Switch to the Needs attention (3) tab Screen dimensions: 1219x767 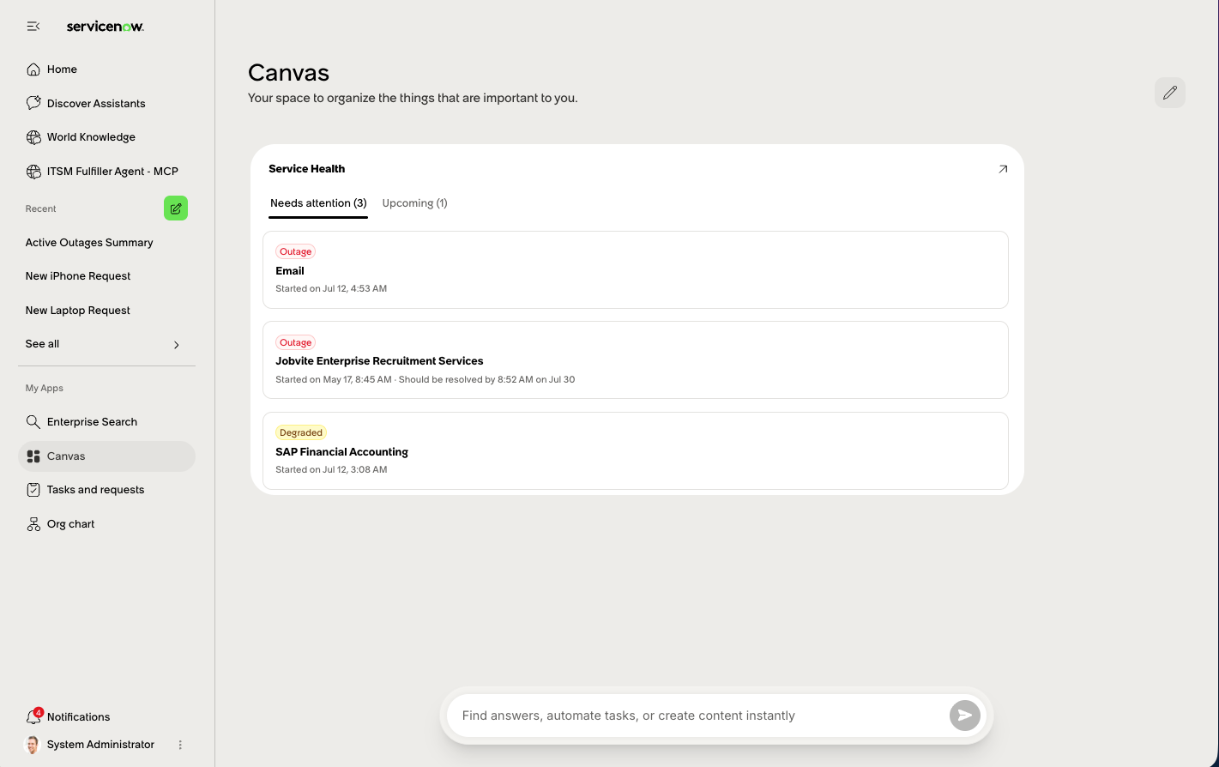point(318,203)
